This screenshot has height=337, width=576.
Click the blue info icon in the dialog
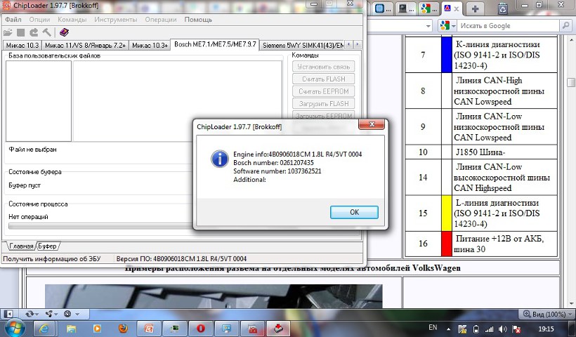[220, 159]
